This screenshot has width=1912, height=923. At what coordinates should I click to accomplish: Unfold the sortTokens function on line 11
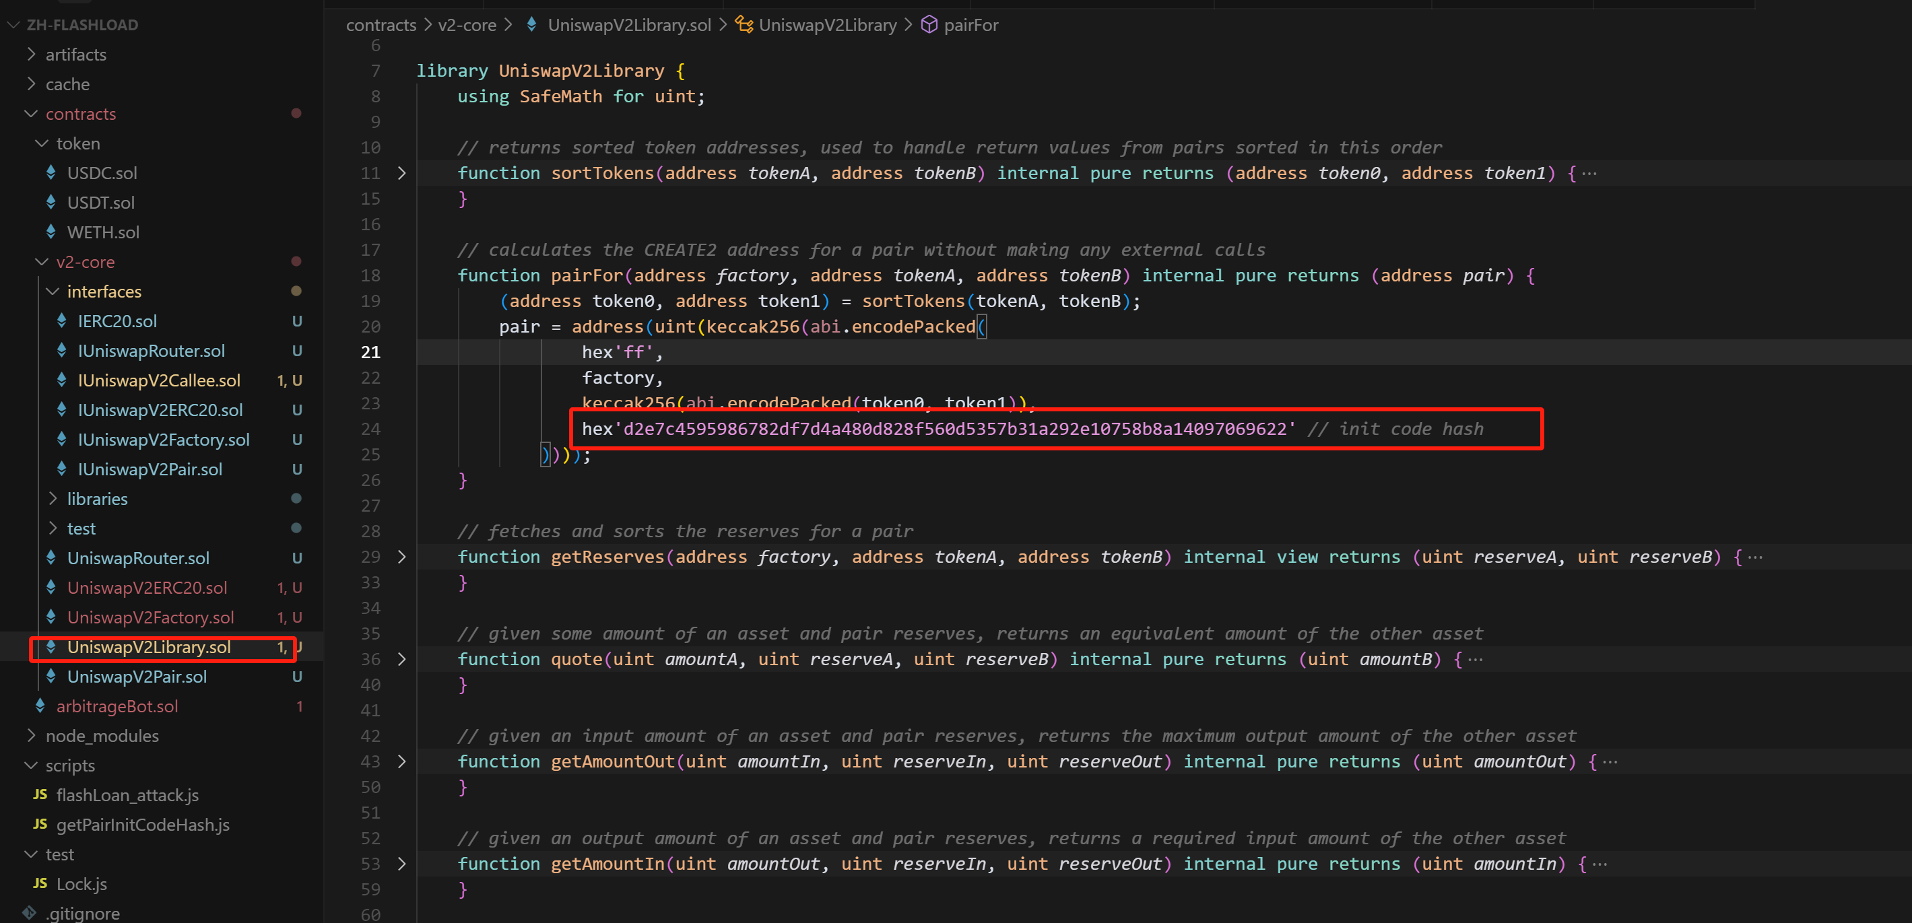(x=401, y=173)
